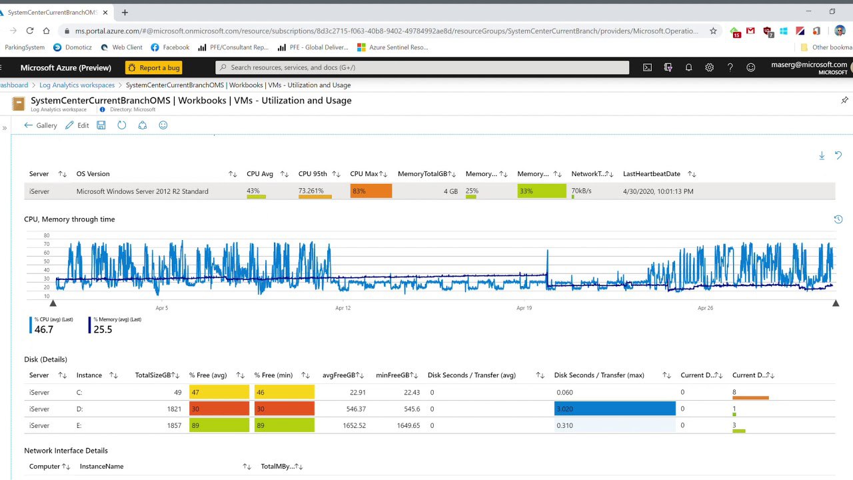853x480 pixels.
Task: Open the Gmail extension icon
Action: (751, 31)
